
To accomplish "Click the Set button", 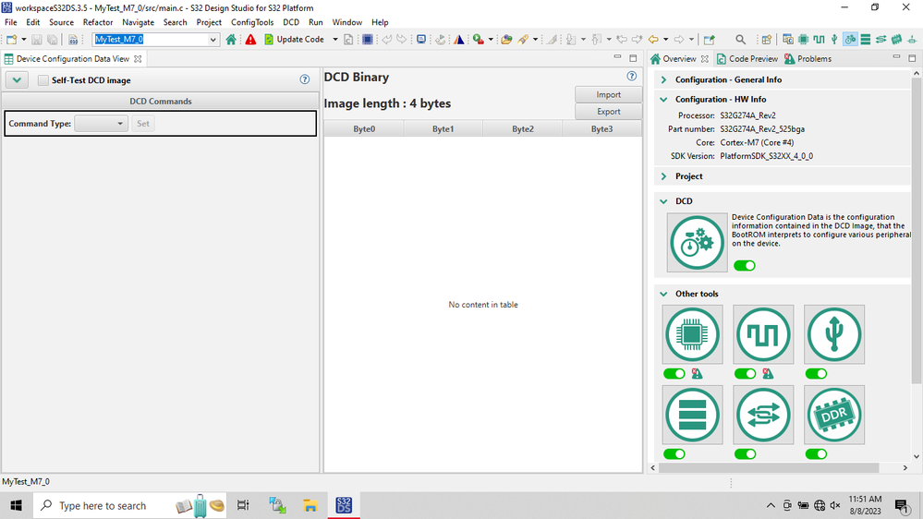I will tap(143, 124).
